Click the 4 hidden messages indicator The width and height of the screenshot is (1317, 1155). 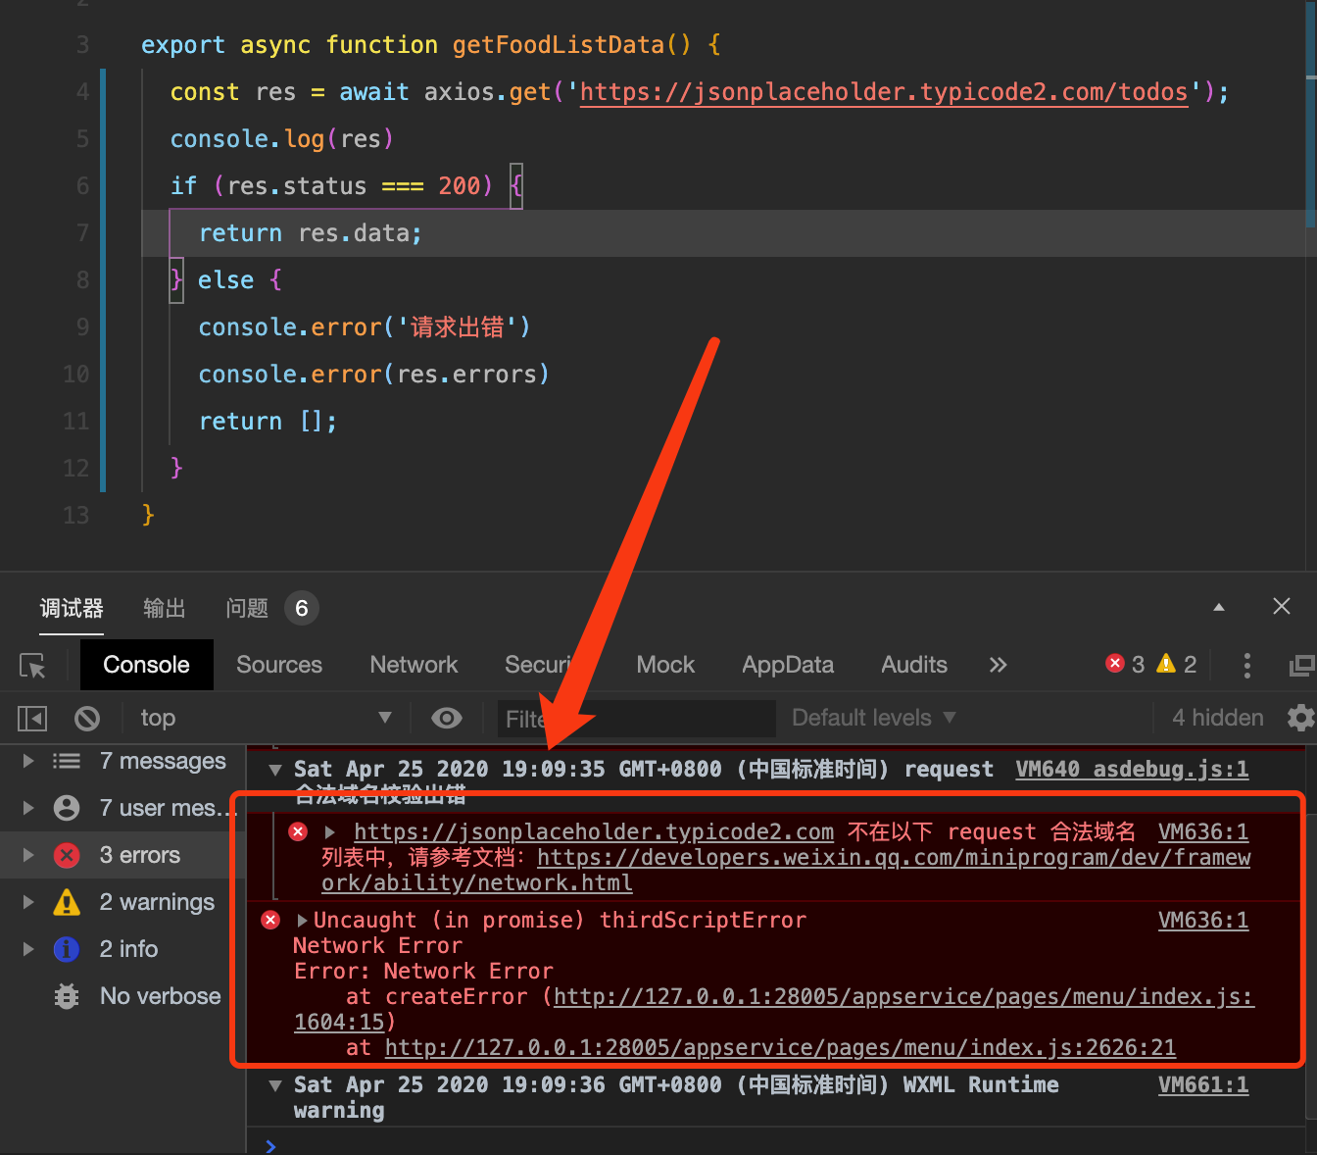(x=1218, y=718)
